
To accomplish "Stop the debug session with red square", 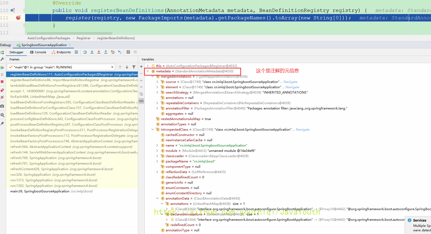I will [2, 82].
